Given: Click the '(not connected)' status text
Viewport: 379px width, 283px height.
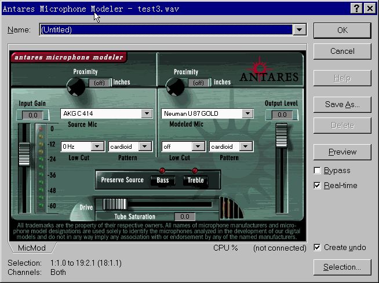Looking at the screenshot, I should [280, 248].
